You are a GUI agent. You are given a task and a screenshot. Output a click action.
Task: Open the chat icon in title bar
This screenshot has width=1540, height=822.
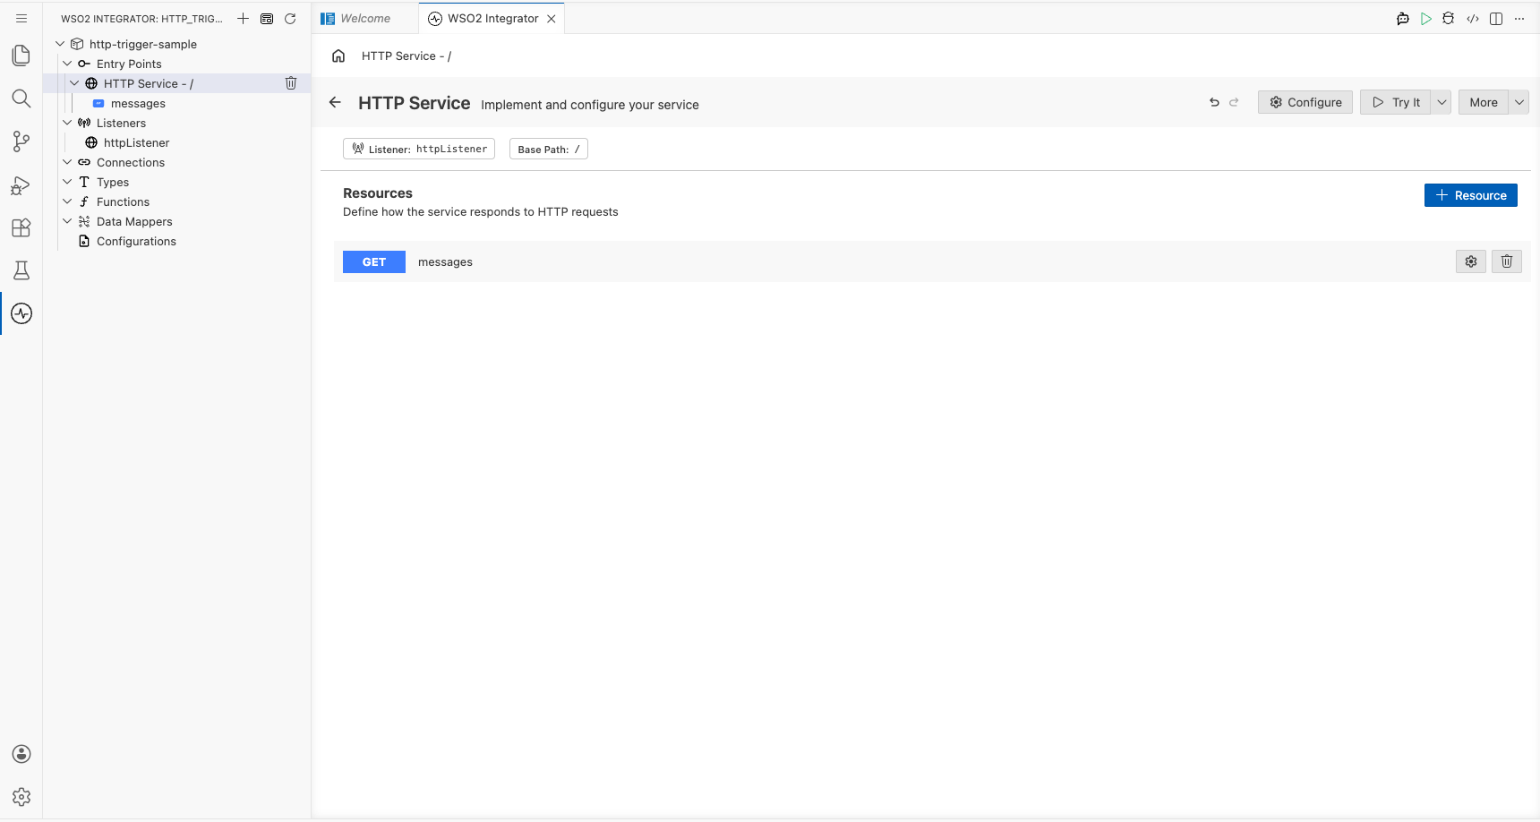click(x=1403, y=18)
